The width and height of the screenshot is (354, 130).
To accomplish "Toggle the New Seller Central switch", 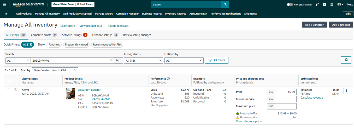I will click(290, 4).
